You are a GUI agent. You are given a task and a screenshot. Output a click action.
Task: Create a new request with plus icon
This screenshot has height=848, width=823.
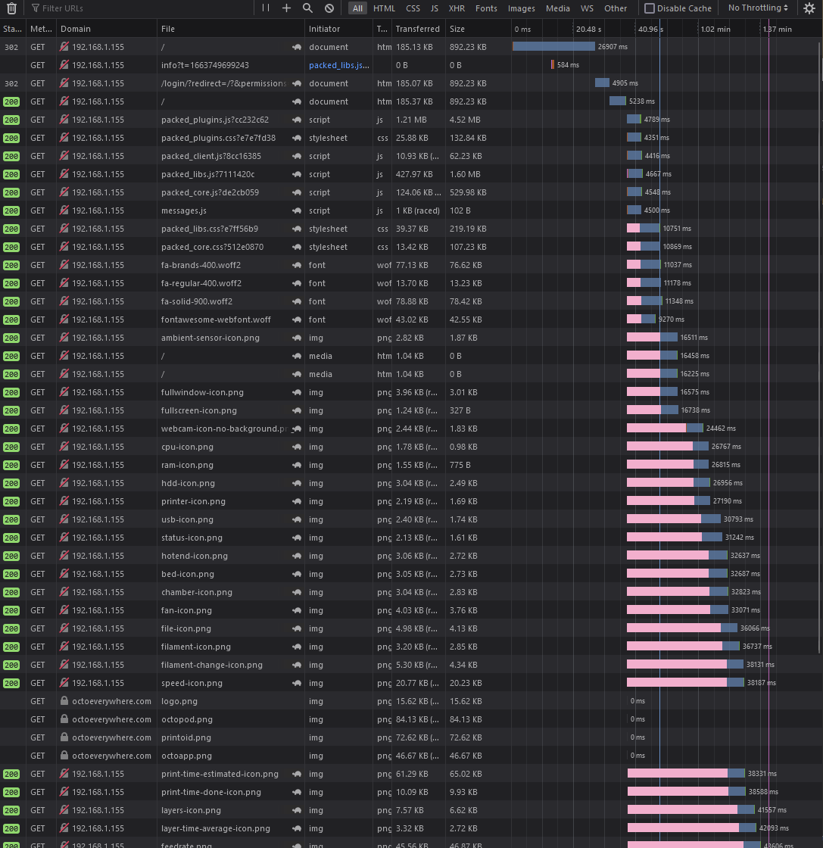click(x=286, y=8)
